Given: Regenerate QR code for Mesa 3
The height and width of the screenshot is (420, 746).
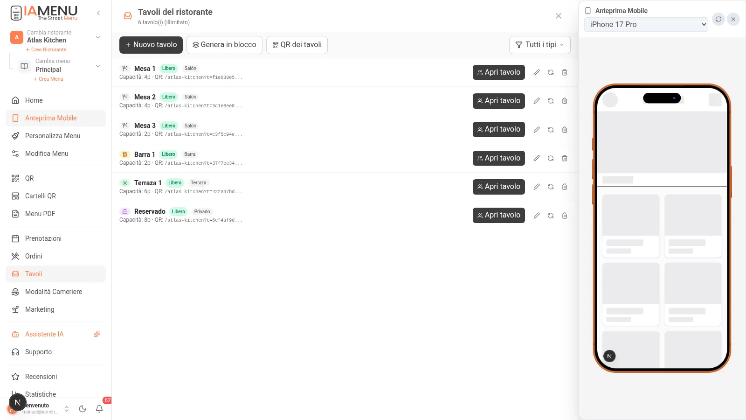Looking at the screenshot, I should pyautogui.click(x=551, y=130).
